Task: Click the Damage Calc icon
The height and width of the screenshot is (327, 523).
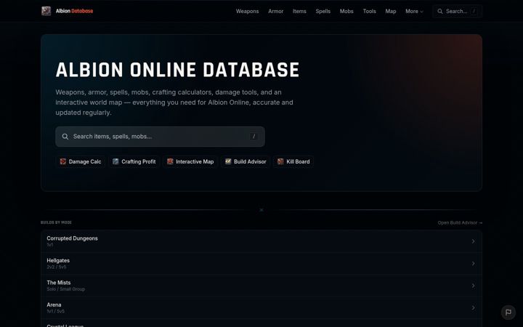Action: point(63,161)
